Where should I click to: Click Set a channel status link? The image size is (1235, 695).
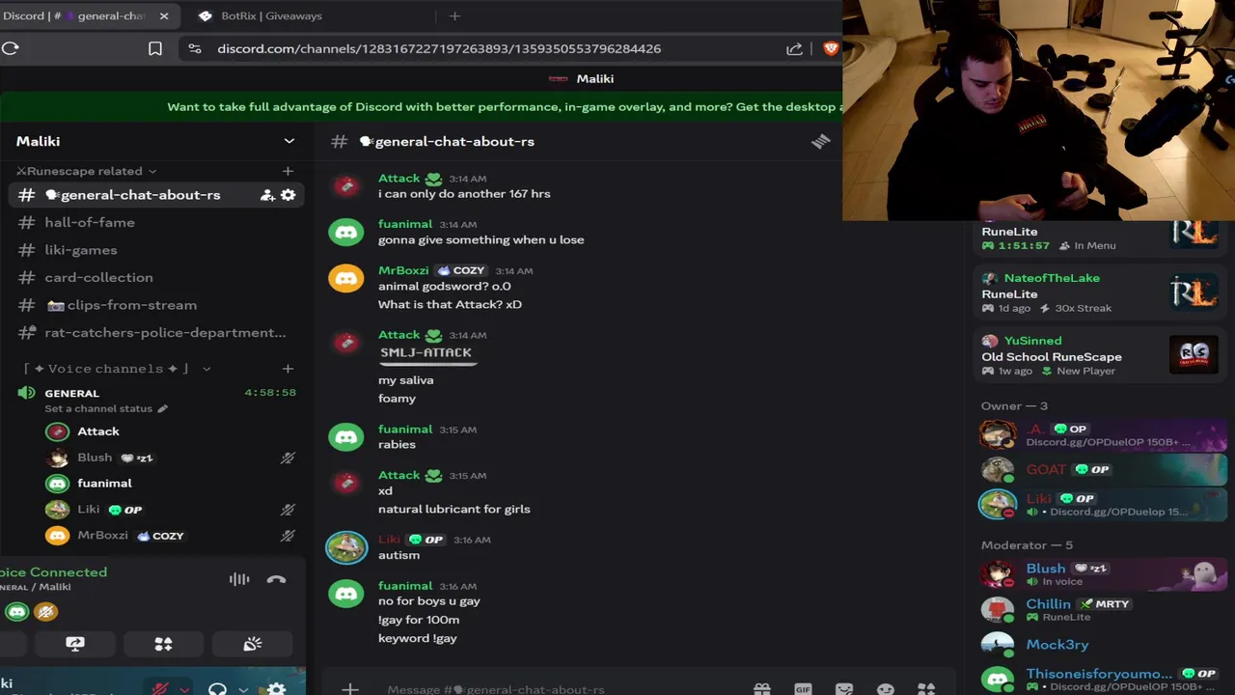(x=98, y=408)
